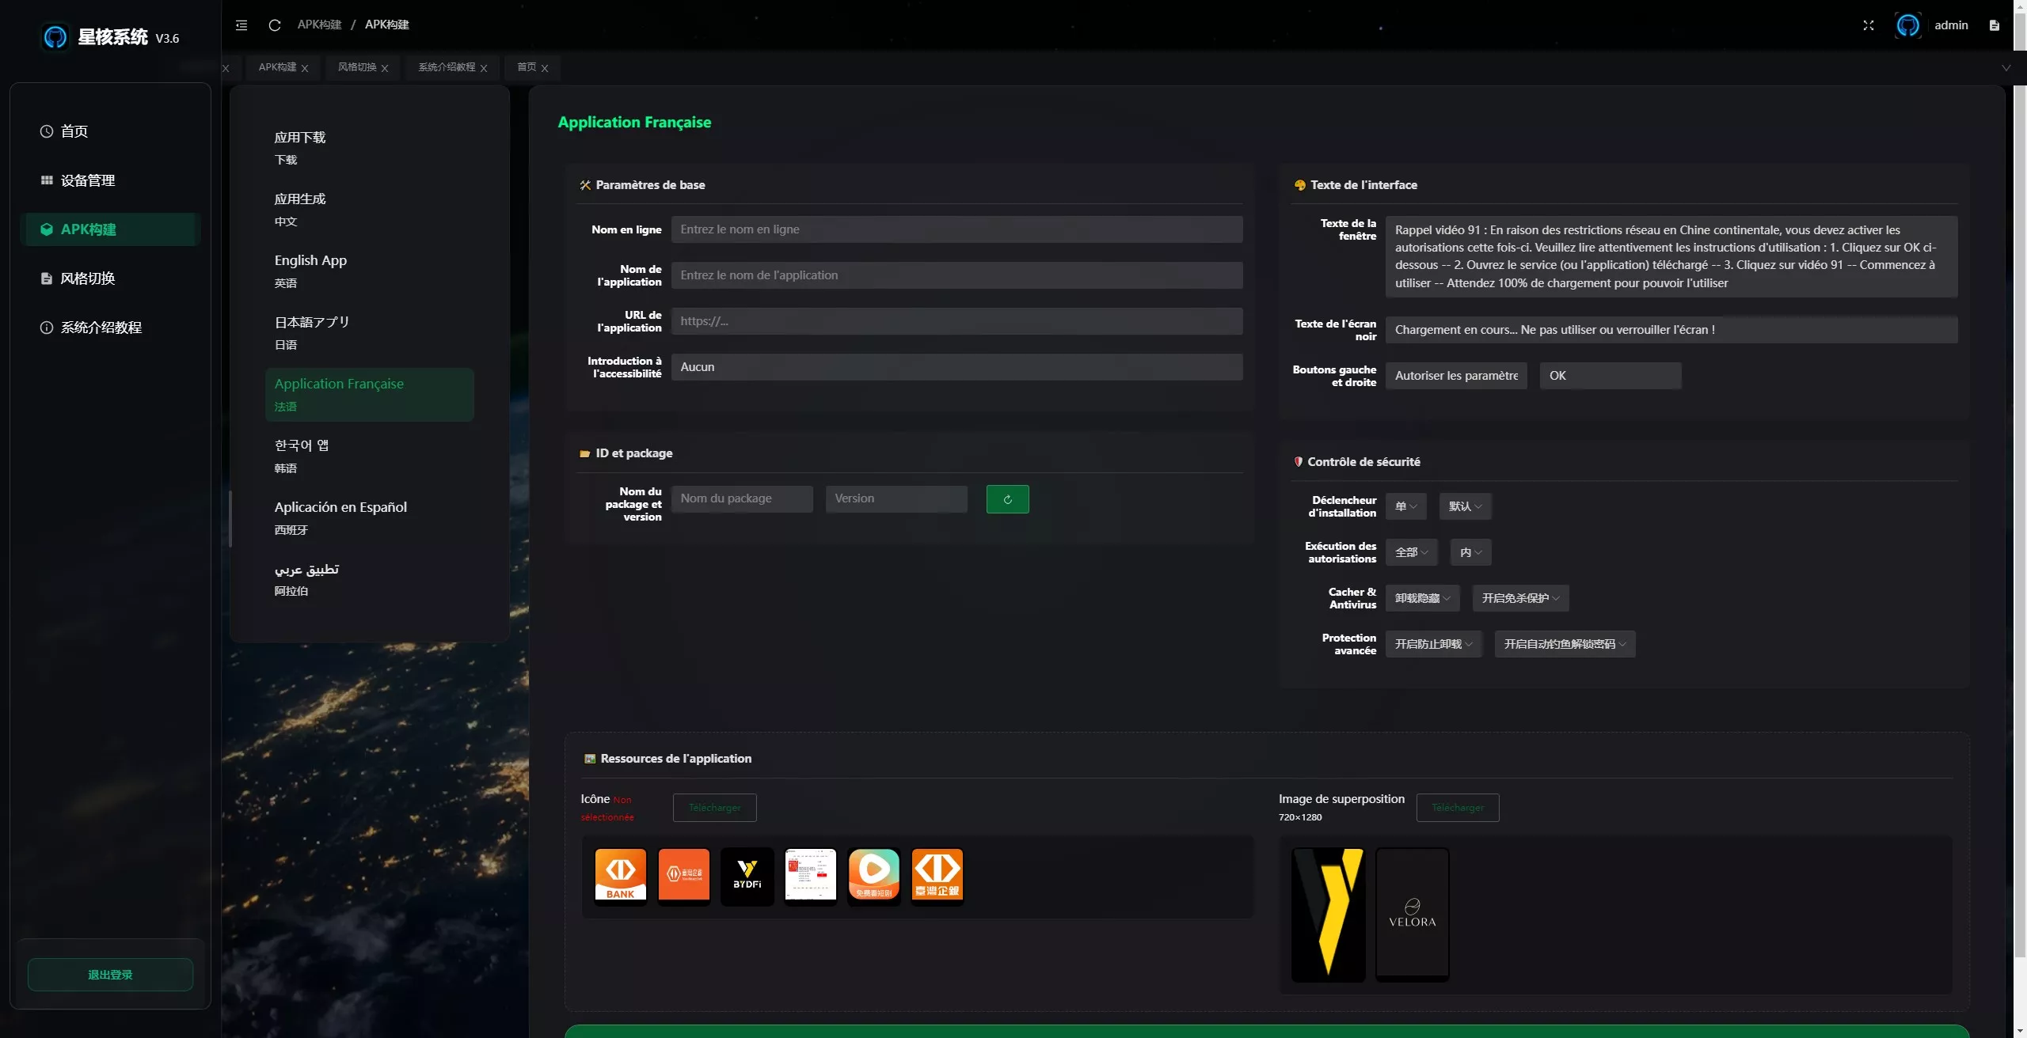Viewport: 2027px width, 1038px height.
Task: Select Aplicación en Español in the submenu
Action: 370,518
